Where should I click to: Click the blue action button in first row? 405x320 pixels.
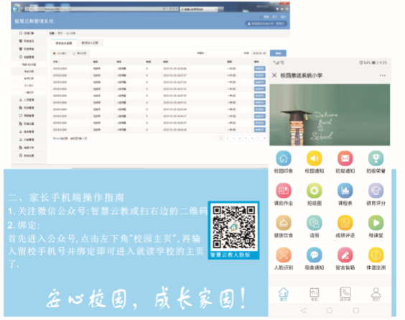[259, 68]
